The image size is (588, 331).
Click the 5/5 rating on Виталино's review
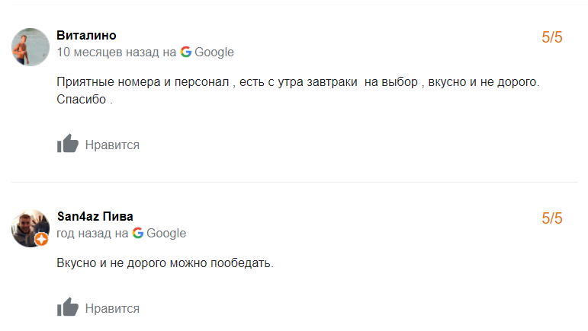point(551,37)
